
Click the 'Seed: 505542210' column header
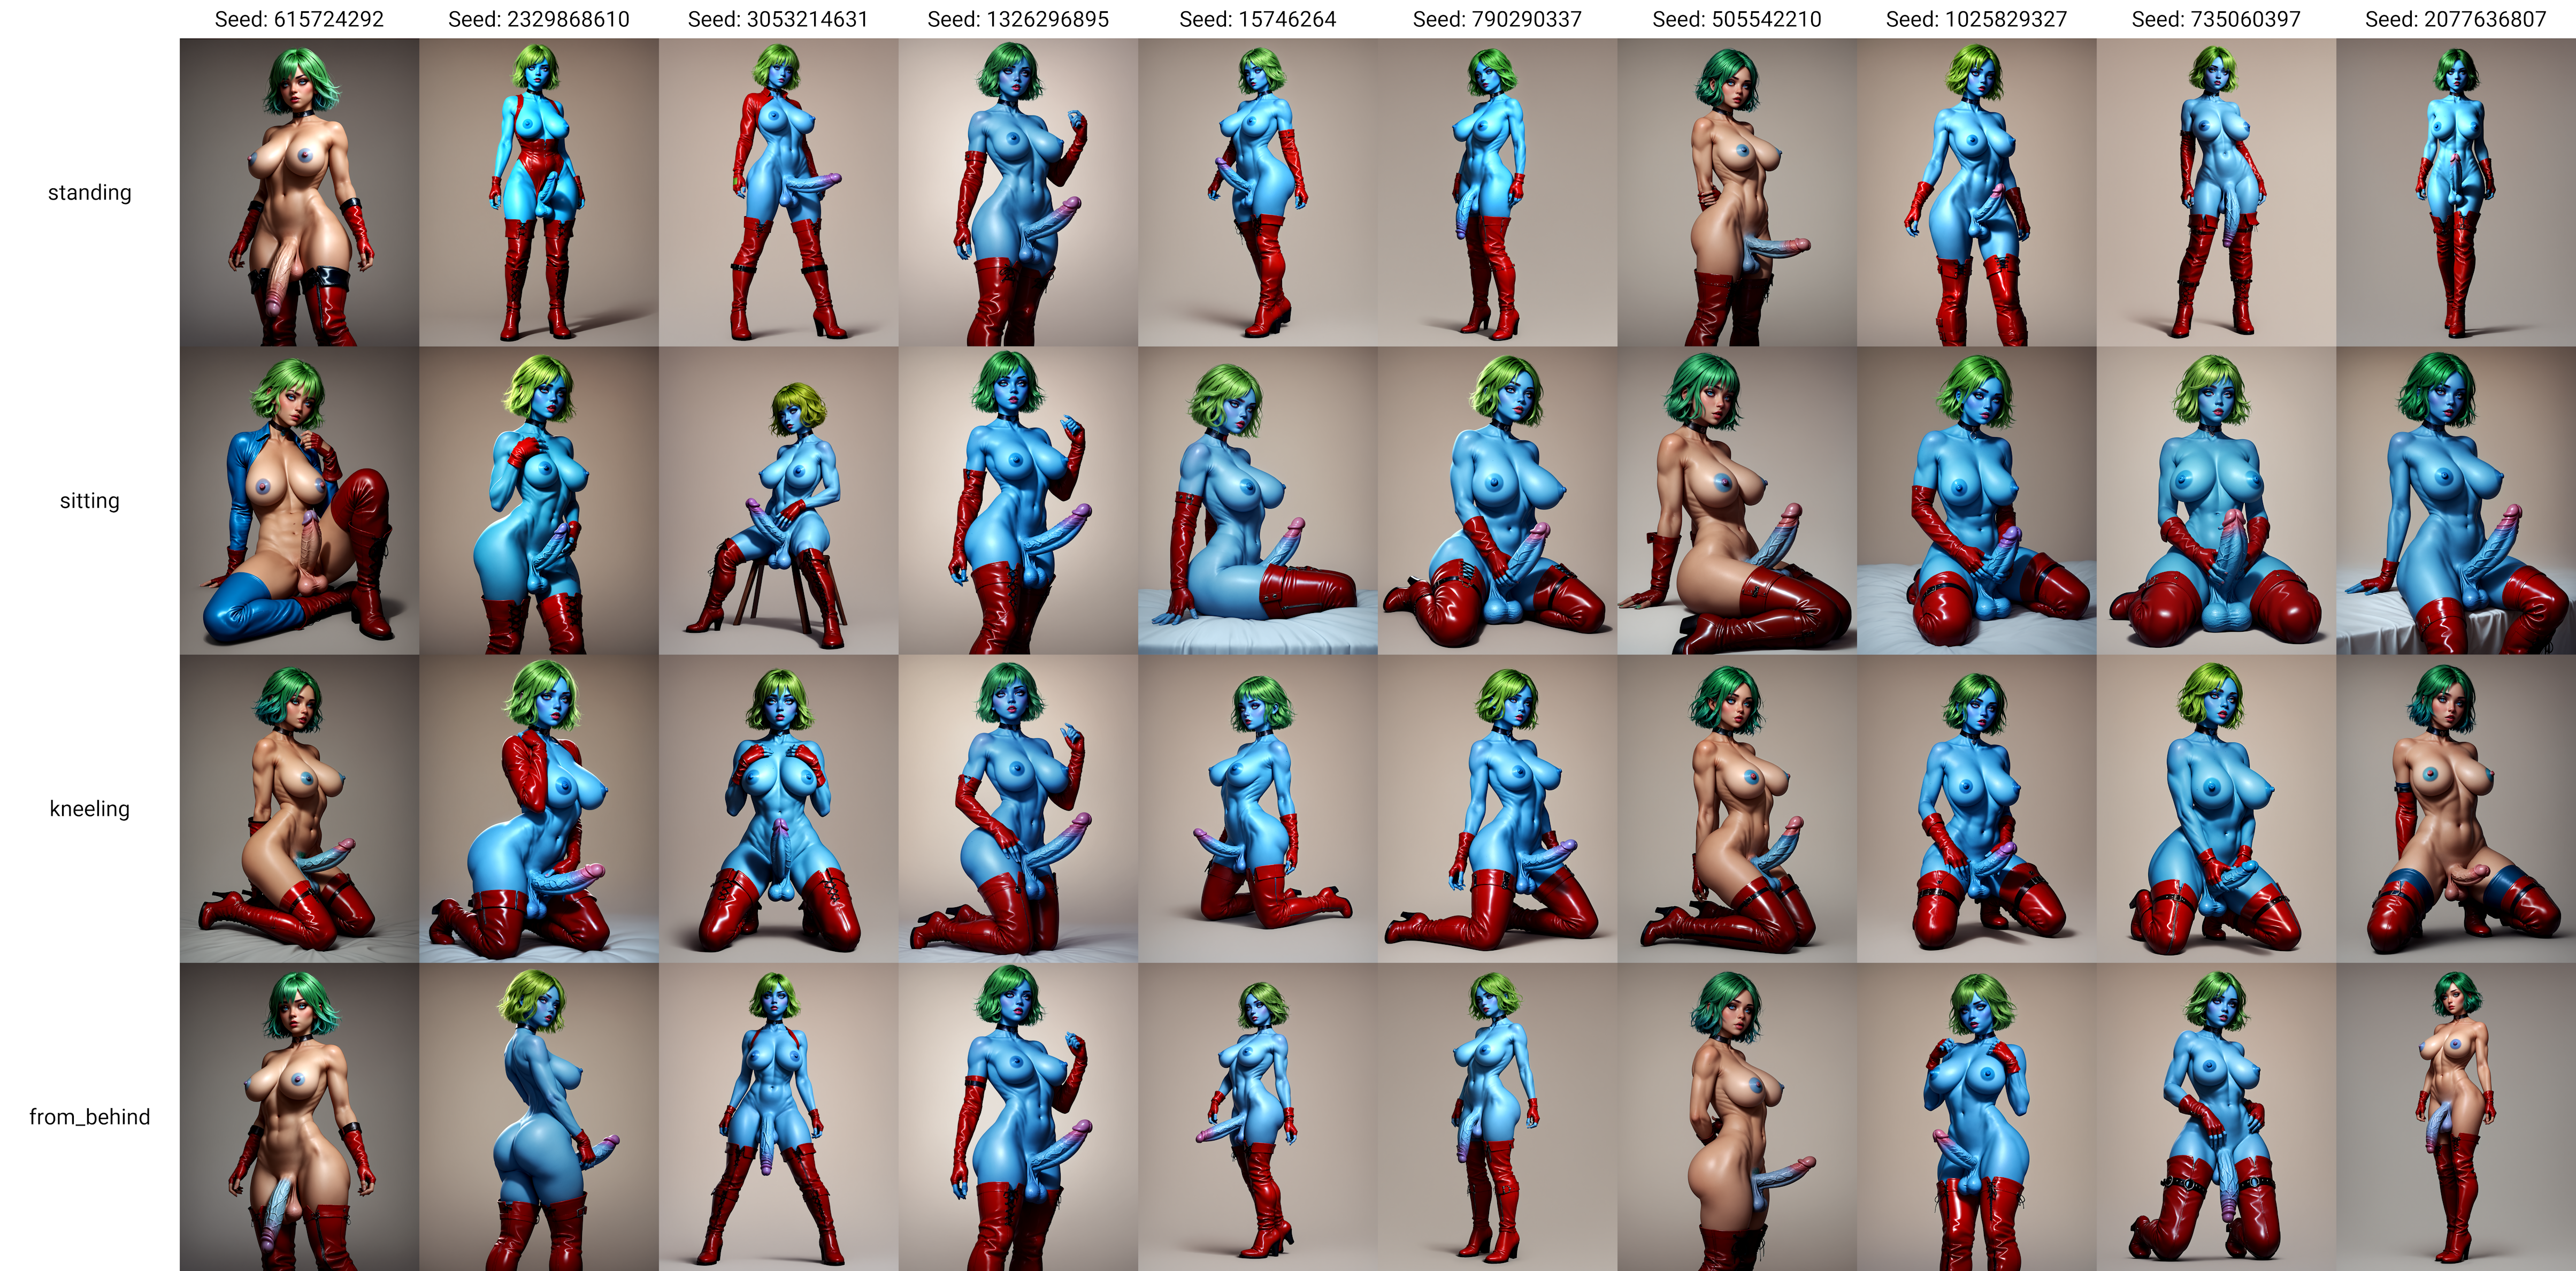click(x=1737, y=19)
